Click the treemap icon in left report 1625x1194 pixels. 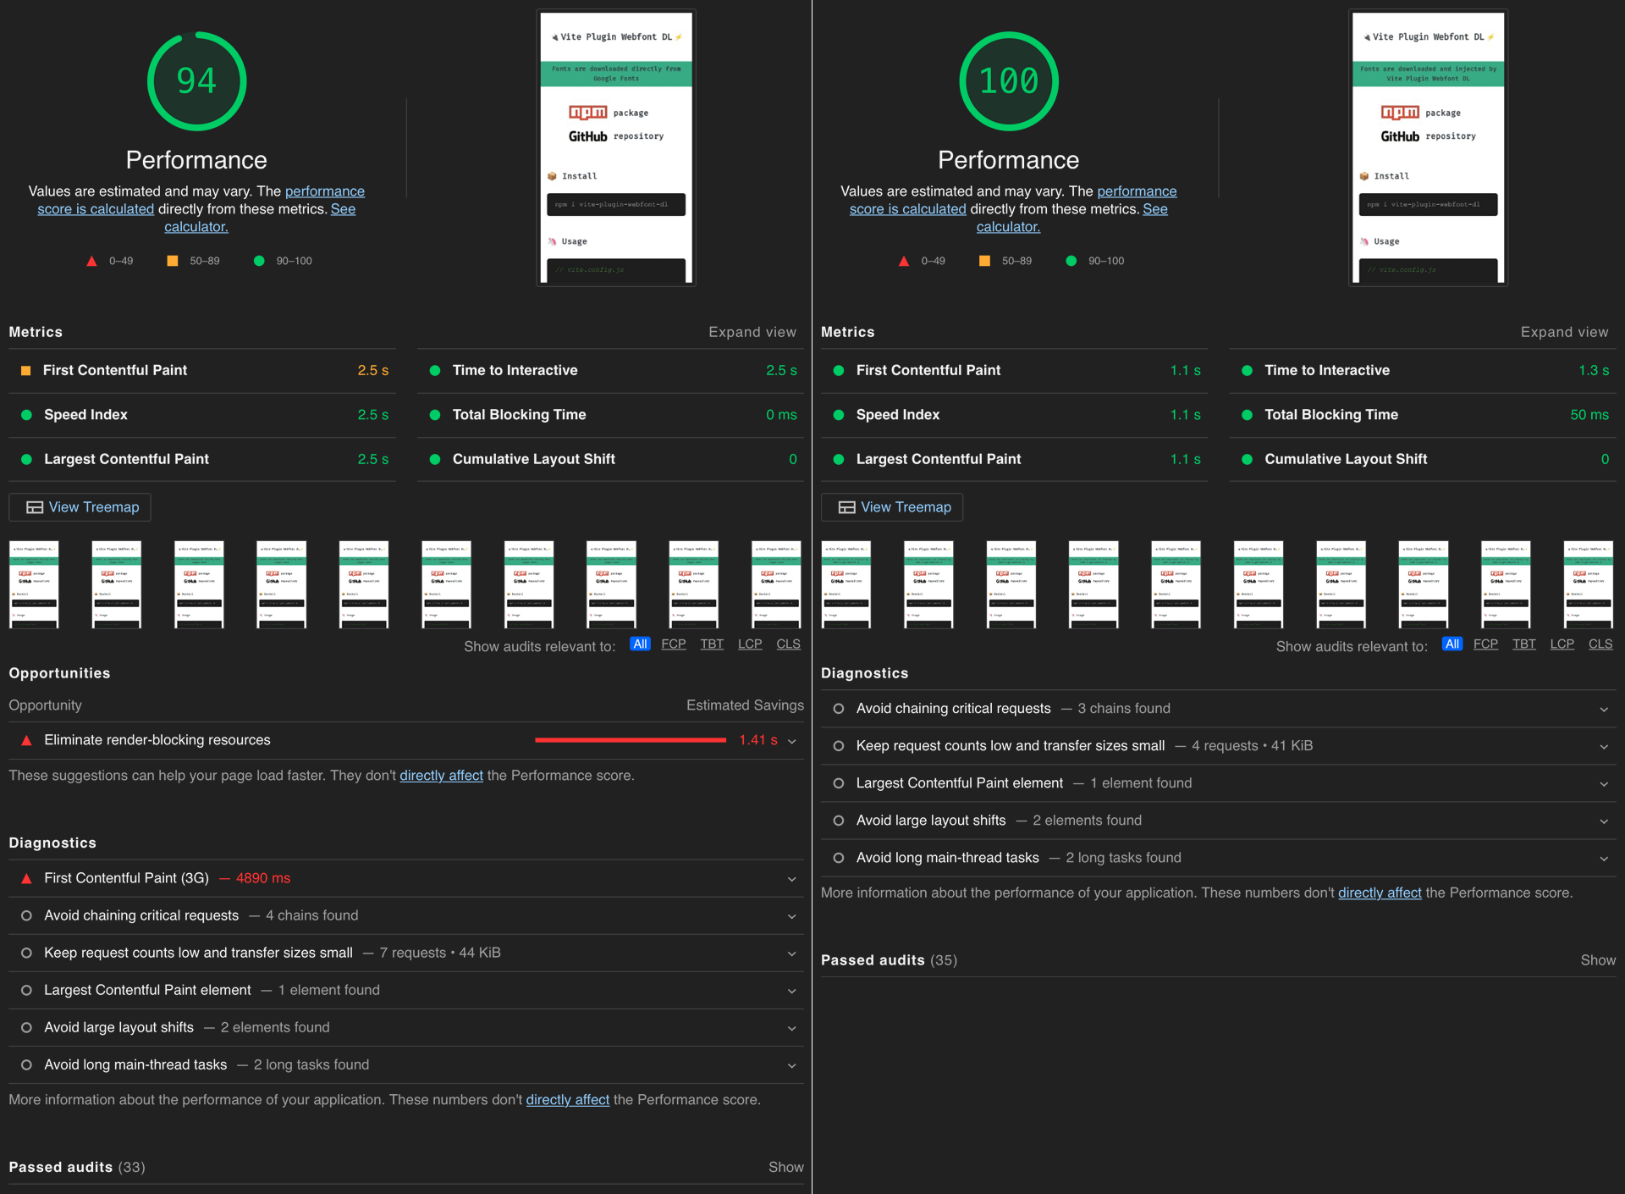click(x=35, y=507)
